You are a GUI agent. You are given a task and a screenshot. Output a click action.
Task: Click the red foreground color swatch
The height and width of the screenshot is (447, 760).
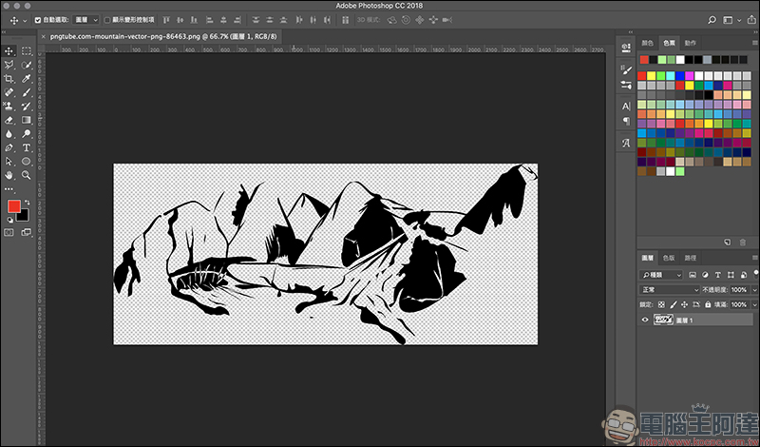click(x=13, y=206)
